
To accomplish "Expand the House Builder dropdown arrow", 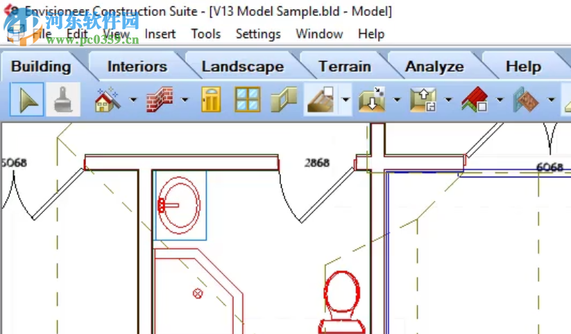I will (133, 99).
